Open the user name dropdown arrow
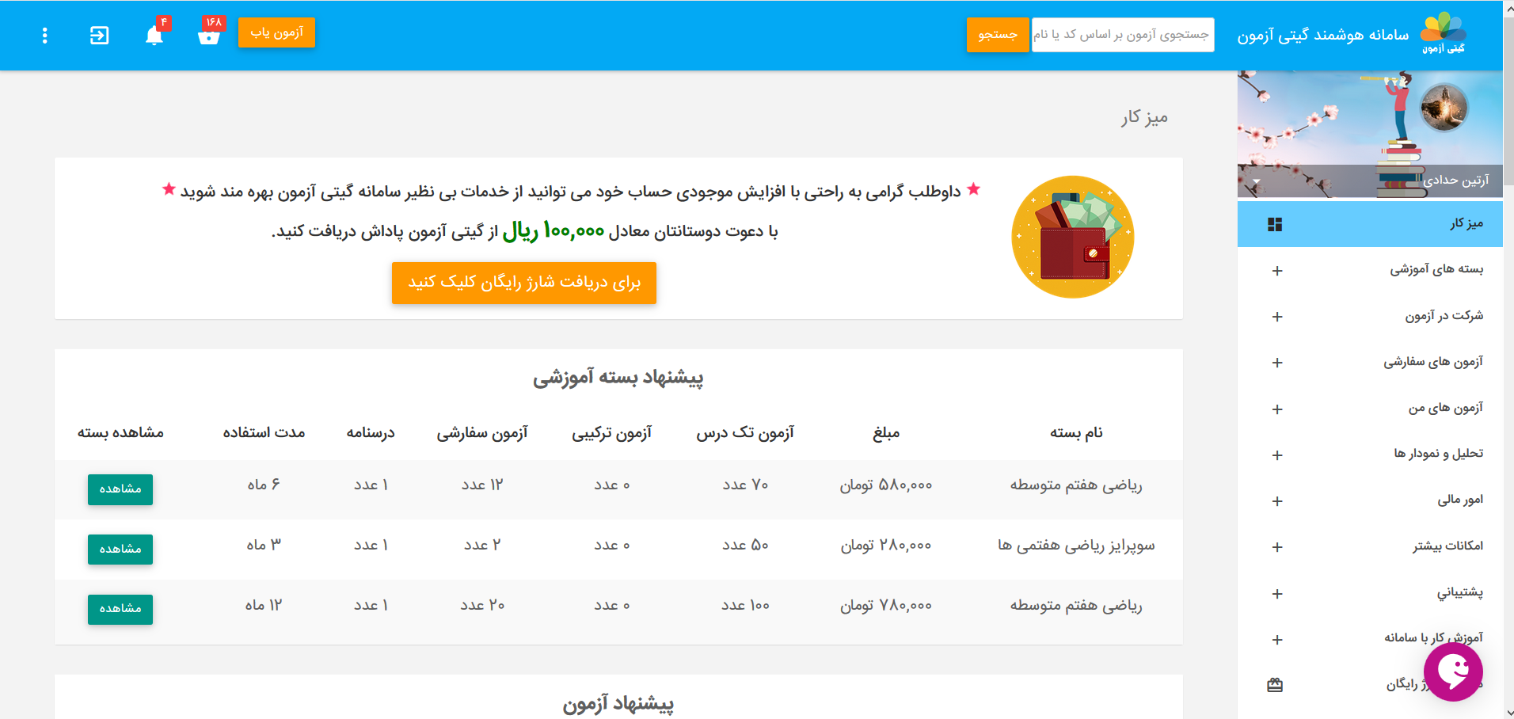Image resolution: width=1514 pixels, height=719 pixels. tap(1256, 181)
